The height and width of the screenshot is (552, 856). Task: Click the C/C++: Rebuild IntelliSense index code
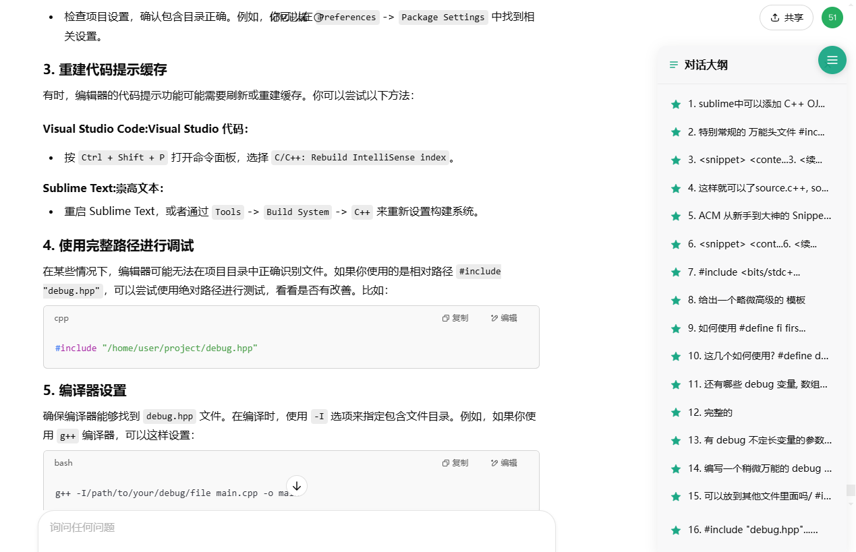tap(360, 158)
